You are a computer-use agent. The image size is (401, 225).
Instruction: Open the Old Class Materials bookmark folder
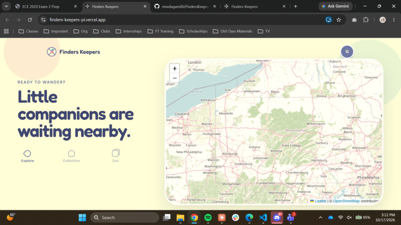click(232, 31)
